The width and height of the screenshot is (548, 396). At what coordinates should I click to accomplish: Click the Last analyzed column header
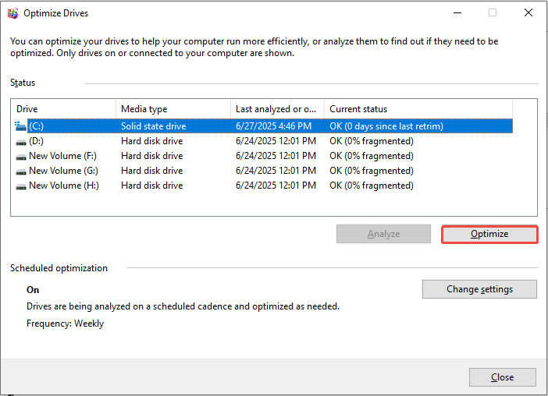click(277, 109)
